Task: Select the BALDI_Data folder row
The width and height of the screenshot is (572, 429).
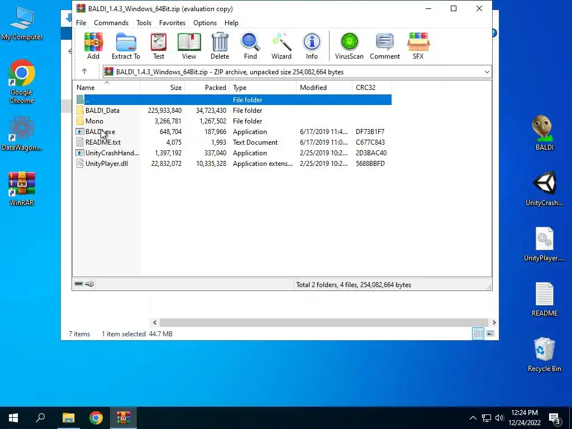Action: [x=233, y=110]
